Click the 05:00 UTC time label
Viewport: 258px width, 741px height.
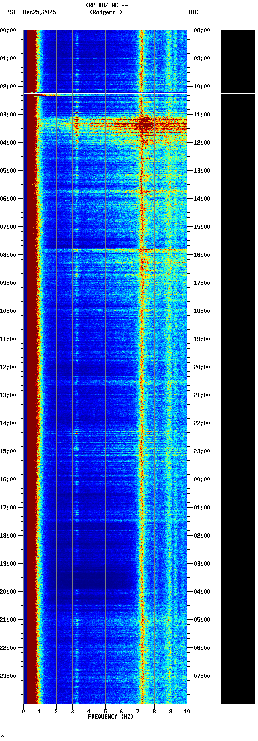coord(202,620)
